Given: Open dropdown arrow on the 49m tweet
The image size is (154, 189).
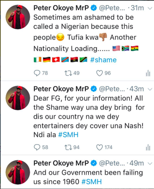Looking at the screenshot, I should pyautogui.click(x=150, y=163).
